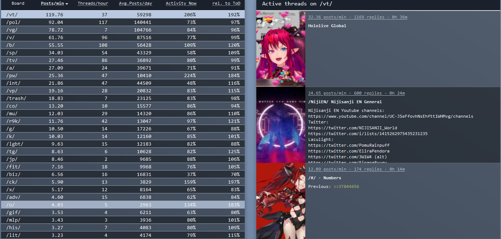This screenshot has height=239, width=501.
Task: Click the 224% activity value for /pw/
Action: pyautogui.click(x=190, y=76)
